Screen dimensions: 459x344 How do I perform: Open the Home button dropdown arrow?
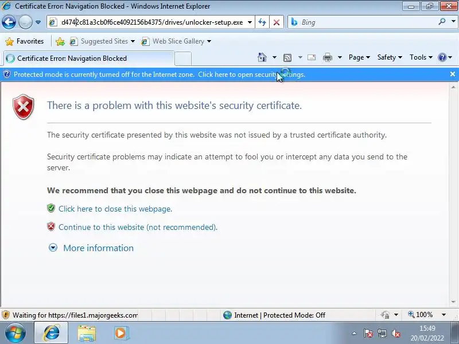coord(274,57)
